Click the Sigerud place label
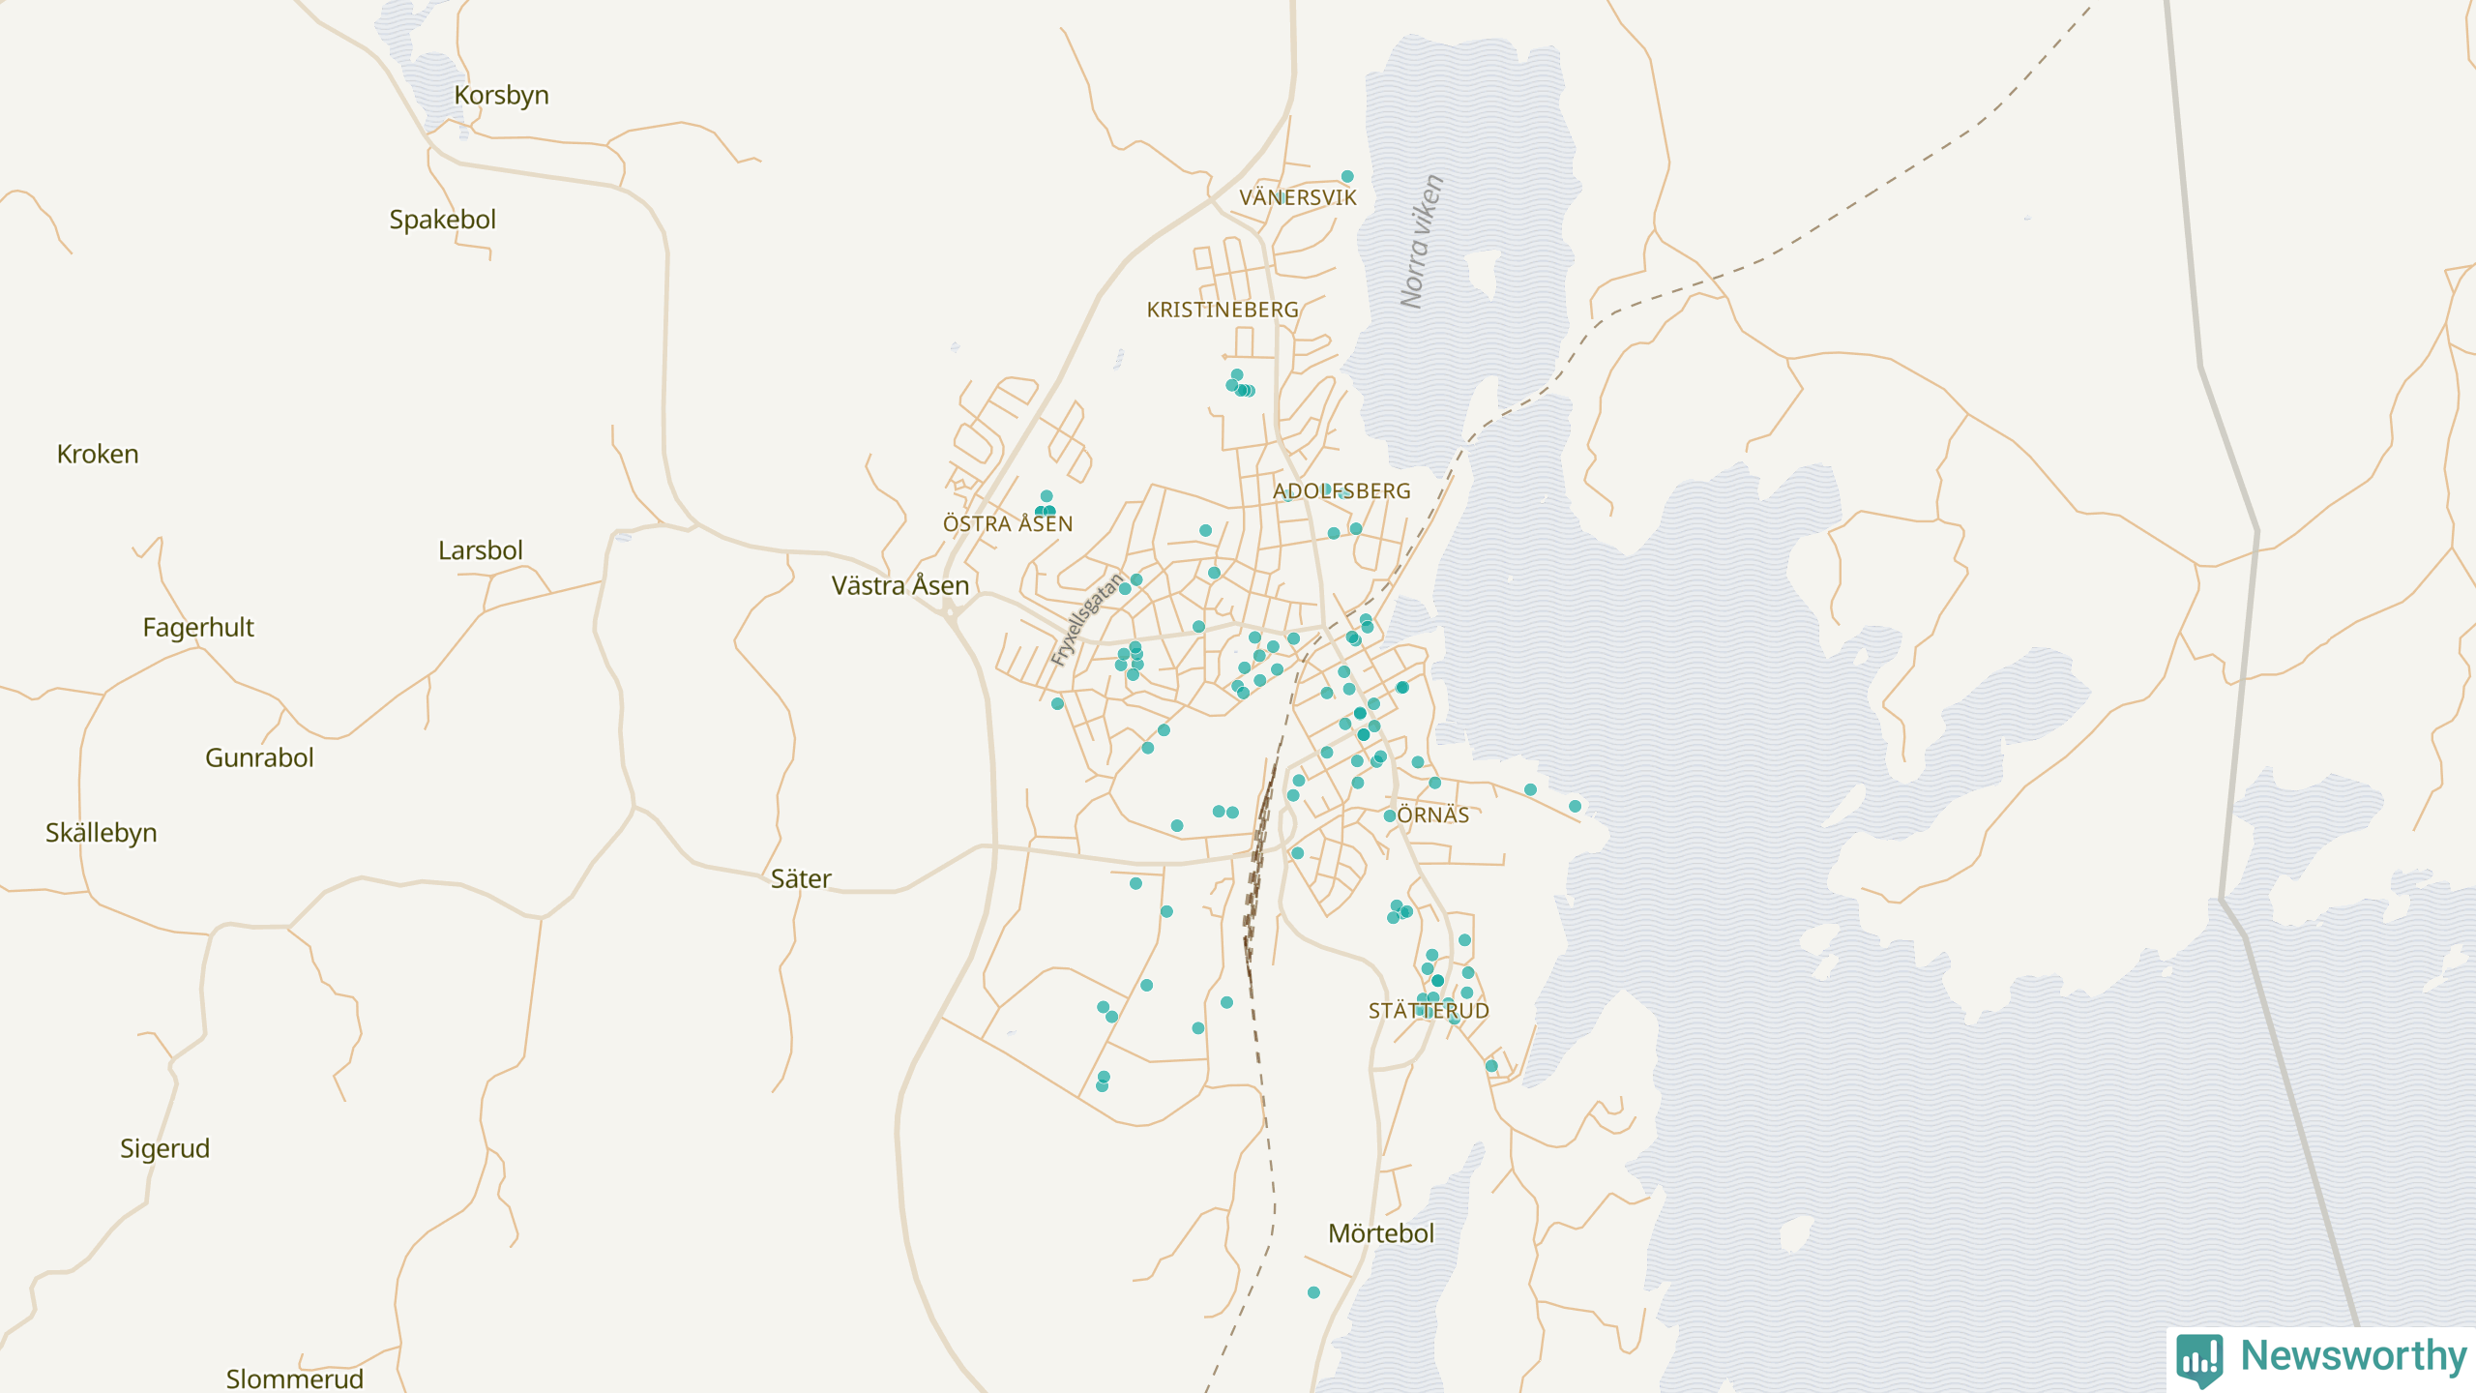This screenshot has height=1393, width=2476. point(164,1148)
